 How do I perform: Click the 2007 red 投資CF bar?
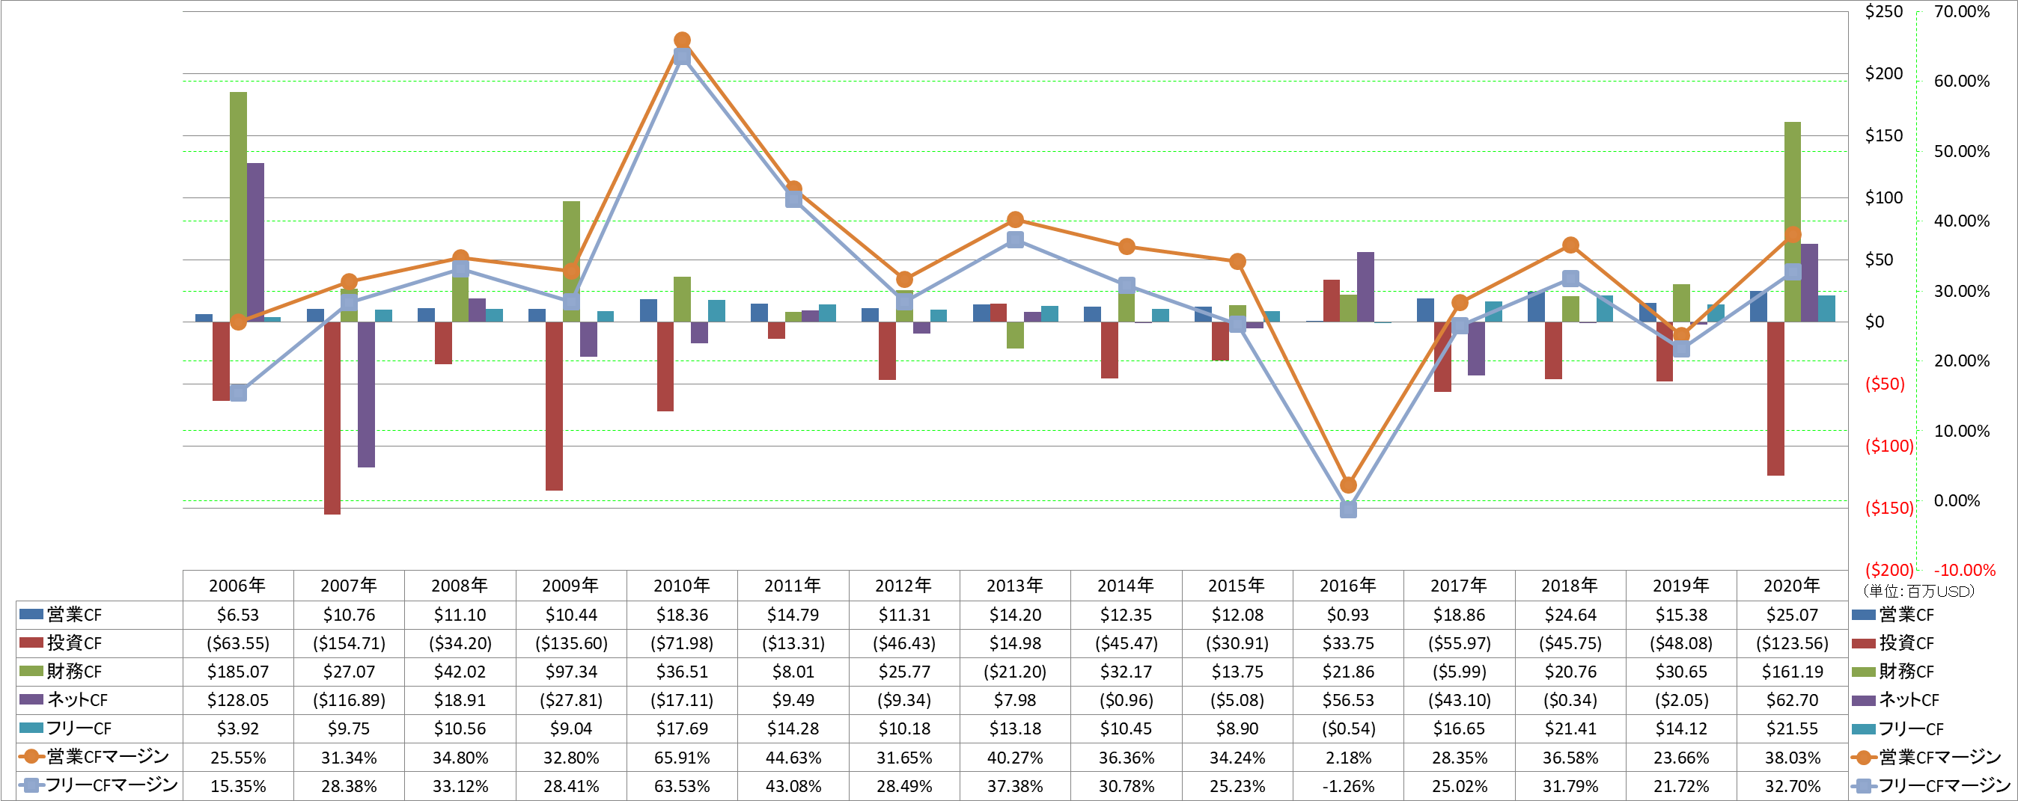tap(332, 418)
